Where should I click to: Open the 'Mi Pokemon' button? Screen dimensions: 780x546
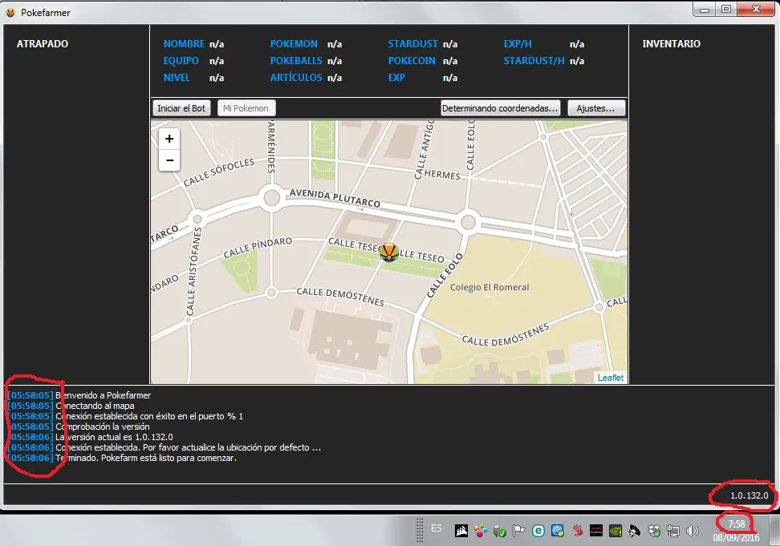click(x=246, y=108)
